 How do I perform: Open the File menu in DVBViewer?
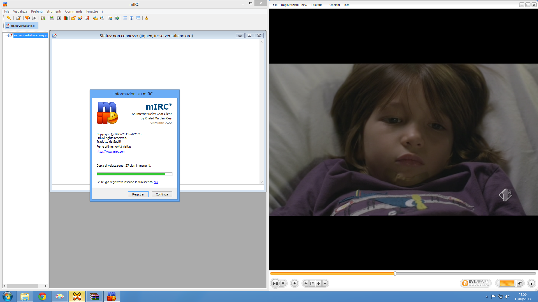[x=275, y=5]
